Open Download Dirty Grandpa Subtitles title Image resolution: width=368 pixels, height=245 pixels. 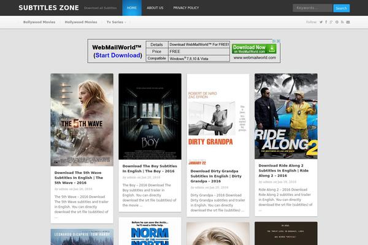pyautogui.click(x=216, y=176)
